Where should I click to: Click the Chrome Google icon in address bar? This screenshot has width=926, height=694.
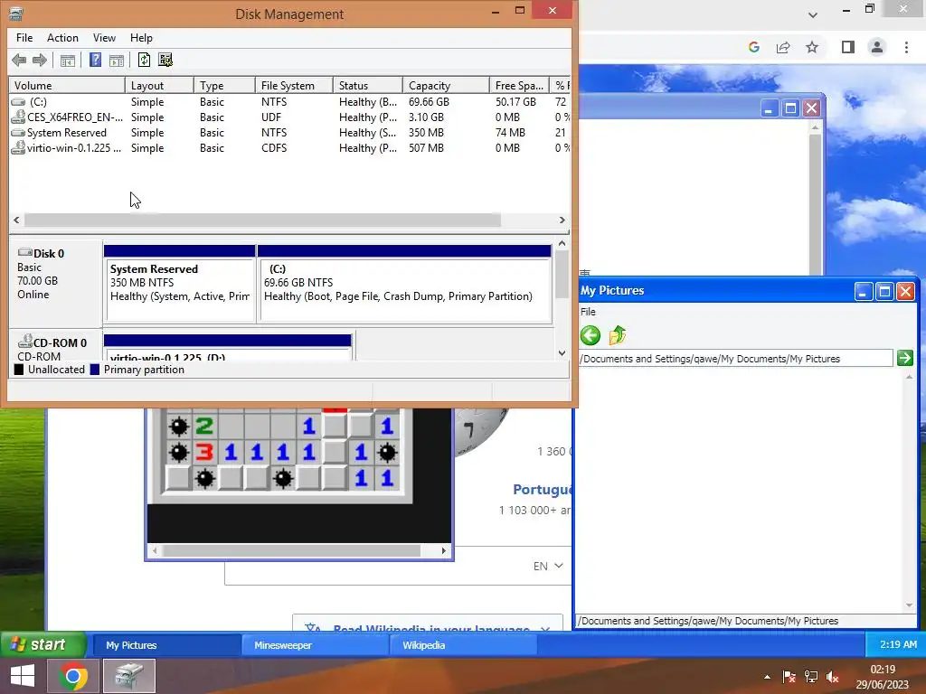(753, 47)
